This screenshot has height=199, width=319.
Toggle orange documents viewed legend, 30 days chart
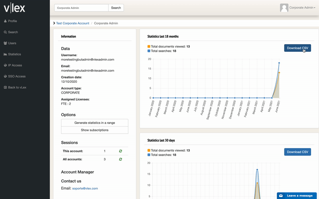[x=149, y=150]
